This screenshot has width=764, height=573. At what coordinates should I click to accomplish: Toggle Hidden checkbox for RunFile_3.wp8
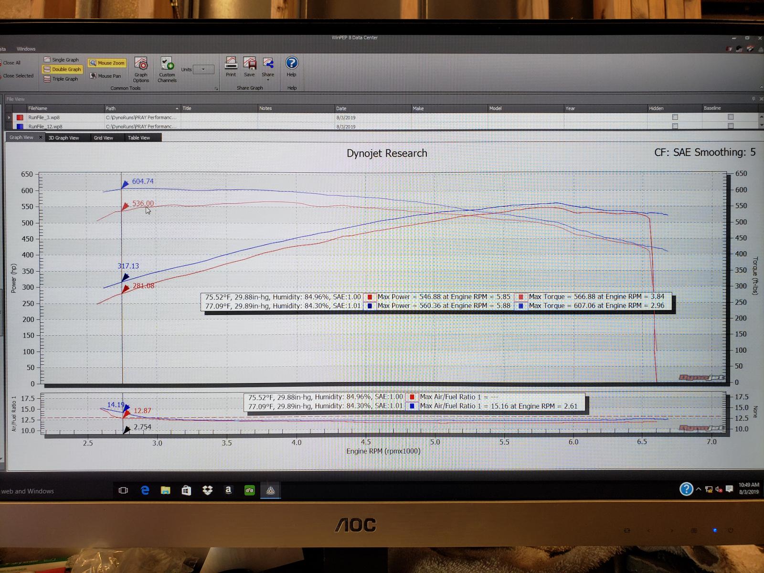pyautogui.click(x=675, y=117)
